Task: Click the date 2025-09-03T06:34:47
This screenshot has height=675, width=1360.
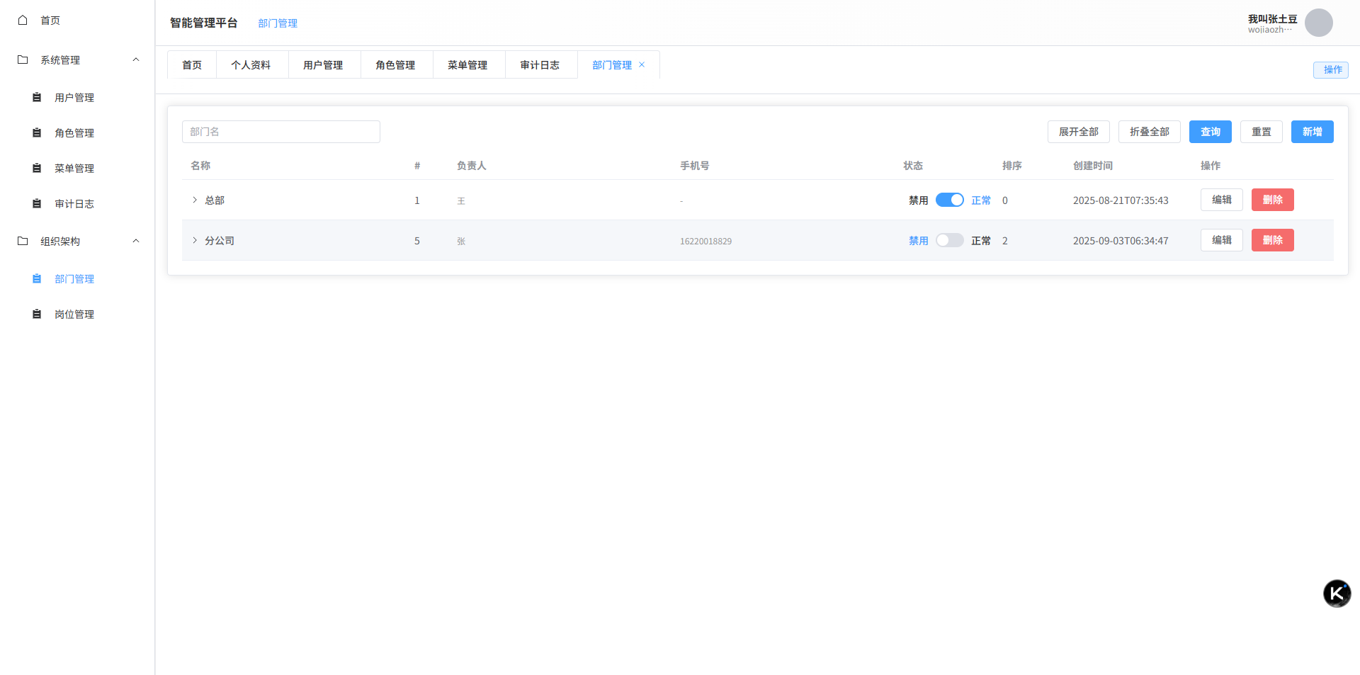Action: tap(1121, 241)
